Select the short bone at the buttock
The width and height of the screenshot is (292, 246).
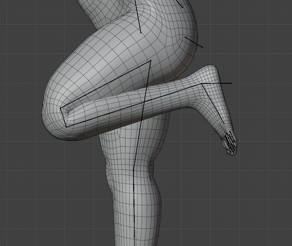pyautogui.click(x=194, y=42)
